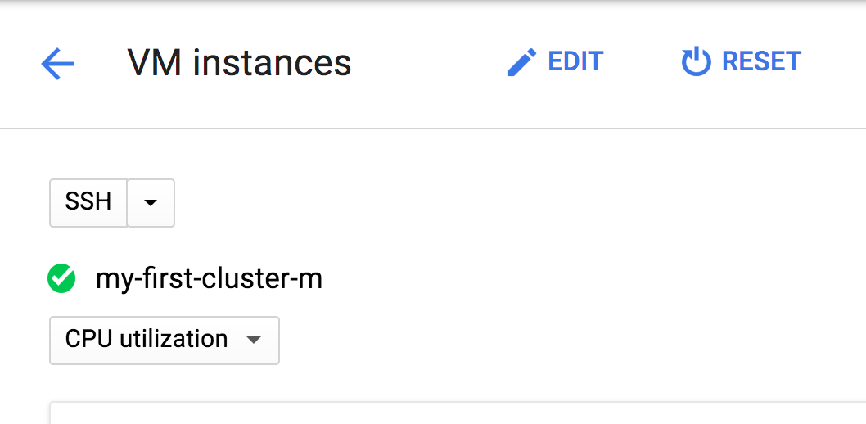The image size is (866, 424).
Task: Click the green checkmark status icon
Action: pos(61,278)
